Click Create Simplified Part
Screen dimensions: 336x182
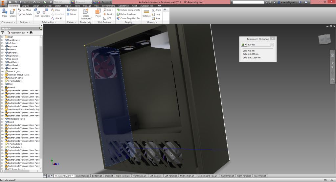click(x=128, y=18)
